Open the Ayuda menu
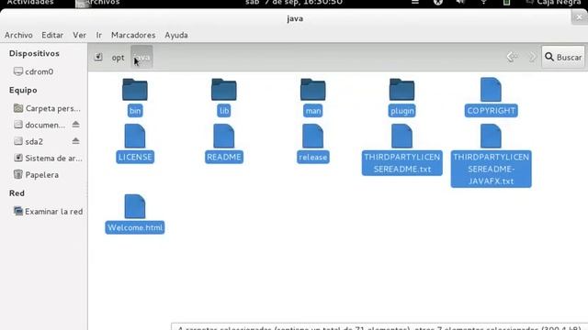The image size is (588, 330). point(175,35)
